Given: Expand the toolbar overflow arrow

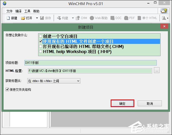Looking at the screenshot, I should (x=168, y=18).
